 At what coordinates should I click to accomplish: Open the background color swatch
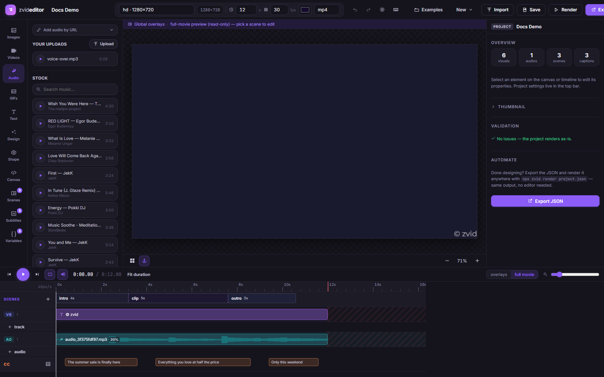tap(305, 10)
